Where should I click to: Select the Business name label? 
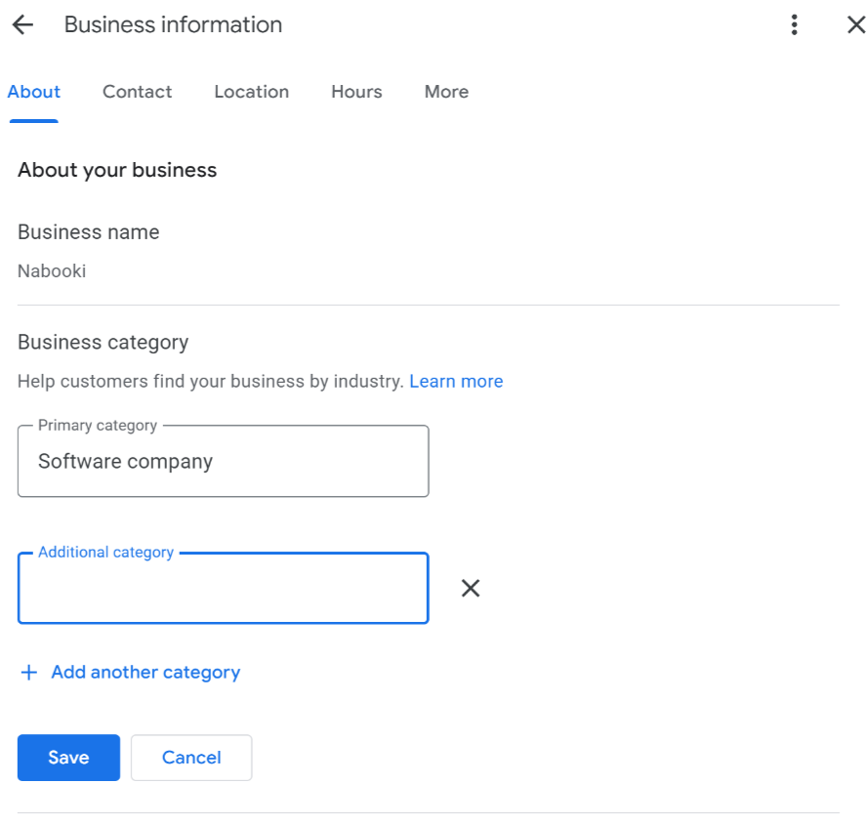point(89,232)
